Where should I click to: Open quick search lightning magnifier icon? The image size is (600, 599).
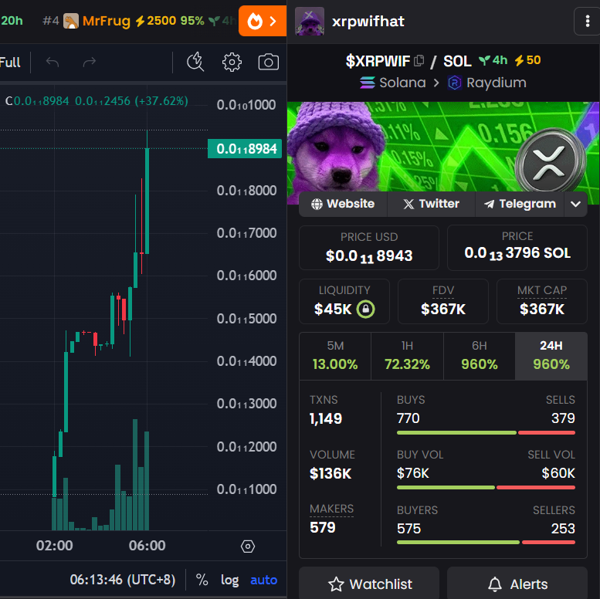pyautogui.click(x=195, y=62)
